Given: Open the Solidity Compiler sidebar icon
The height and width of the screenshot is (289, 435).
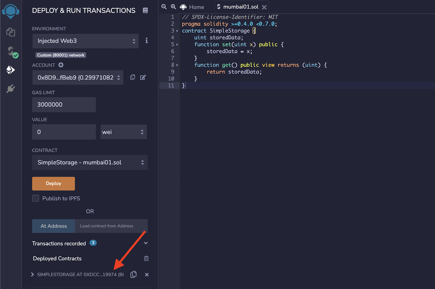Looking at the screenshot, I should click(12, 52).
